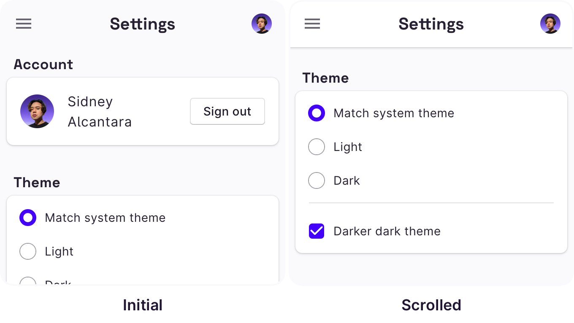
Task: Open hamburger menu in Scrolled panel
Action: 312,24
